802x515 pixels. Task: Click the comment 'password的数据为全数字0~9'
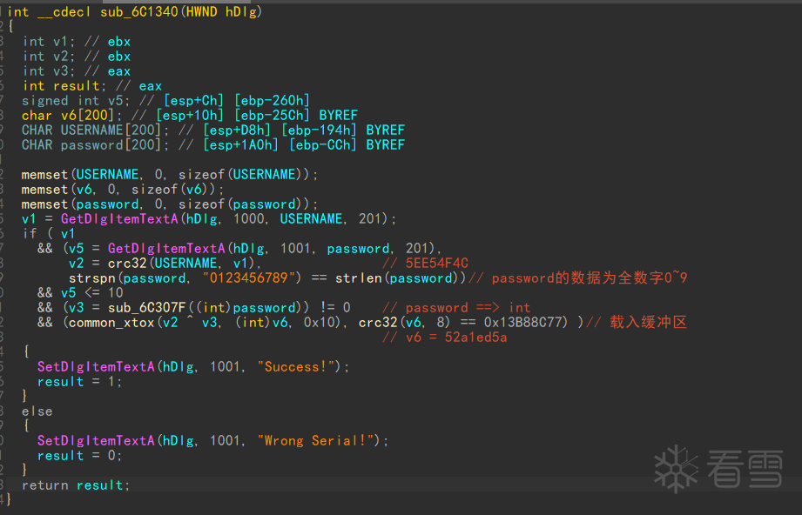point(578,278)
